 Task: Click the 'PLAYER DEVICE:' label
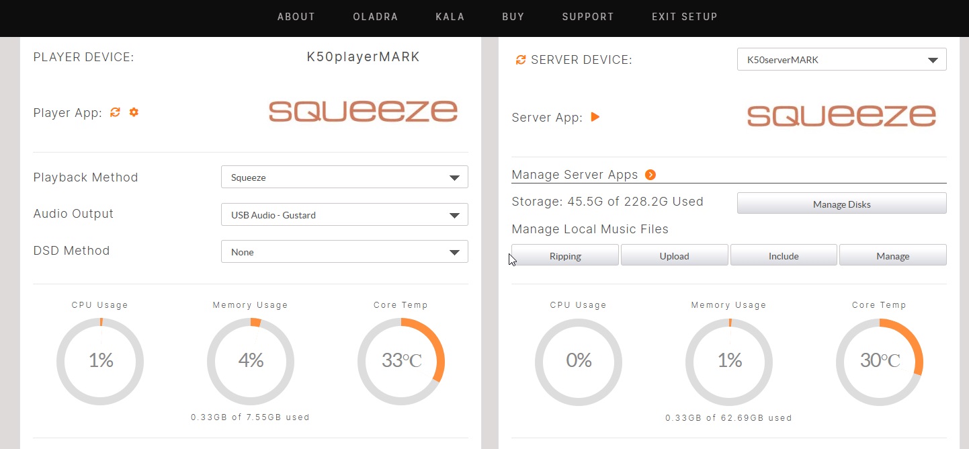point(84,57)
